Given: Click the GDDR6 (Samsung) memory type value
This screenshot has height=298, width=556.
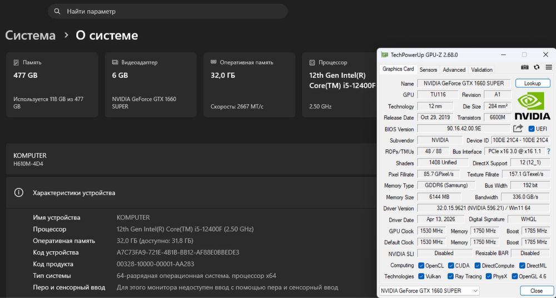Looking at the screenshot, I should pos(446,185).
